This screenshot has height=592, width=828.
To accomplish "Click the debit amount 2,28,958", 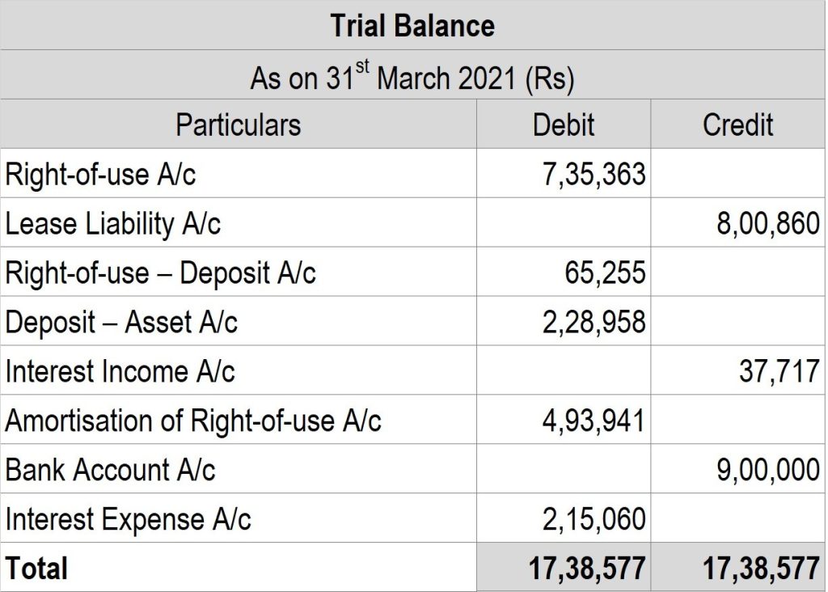I will click(594, 323).
